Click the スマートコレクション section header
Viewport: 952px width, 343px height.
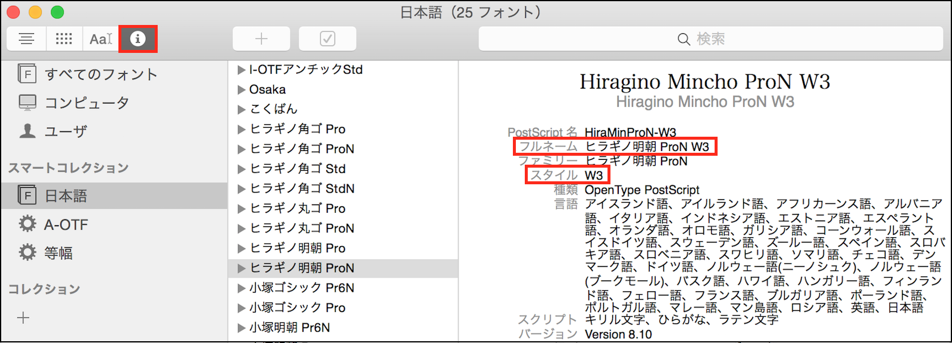point(68,168)
